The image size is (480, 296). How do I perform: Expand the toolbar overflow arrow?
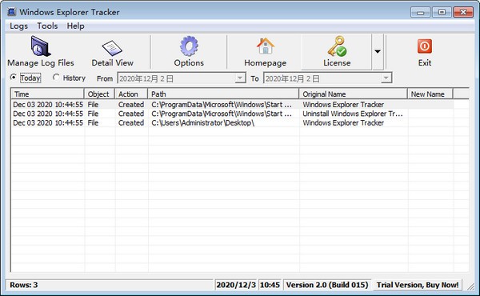(x=378, y=51)
